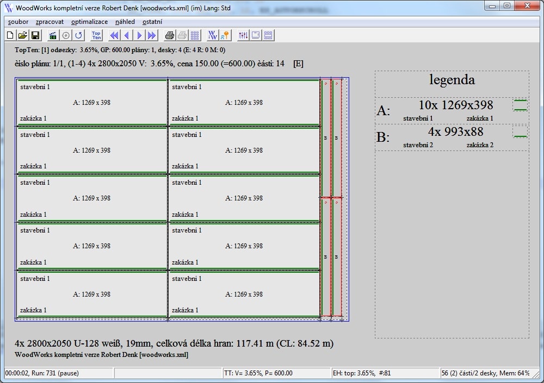Image resolution: width=544 pixels, height=383 pixels.
Task: Click the orange key registration icon
Action: [225, 35]
